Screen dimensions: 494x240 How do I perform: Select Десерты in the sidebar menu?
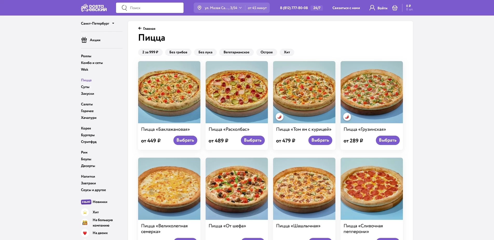pyautogui.click(x=88, y=166)
